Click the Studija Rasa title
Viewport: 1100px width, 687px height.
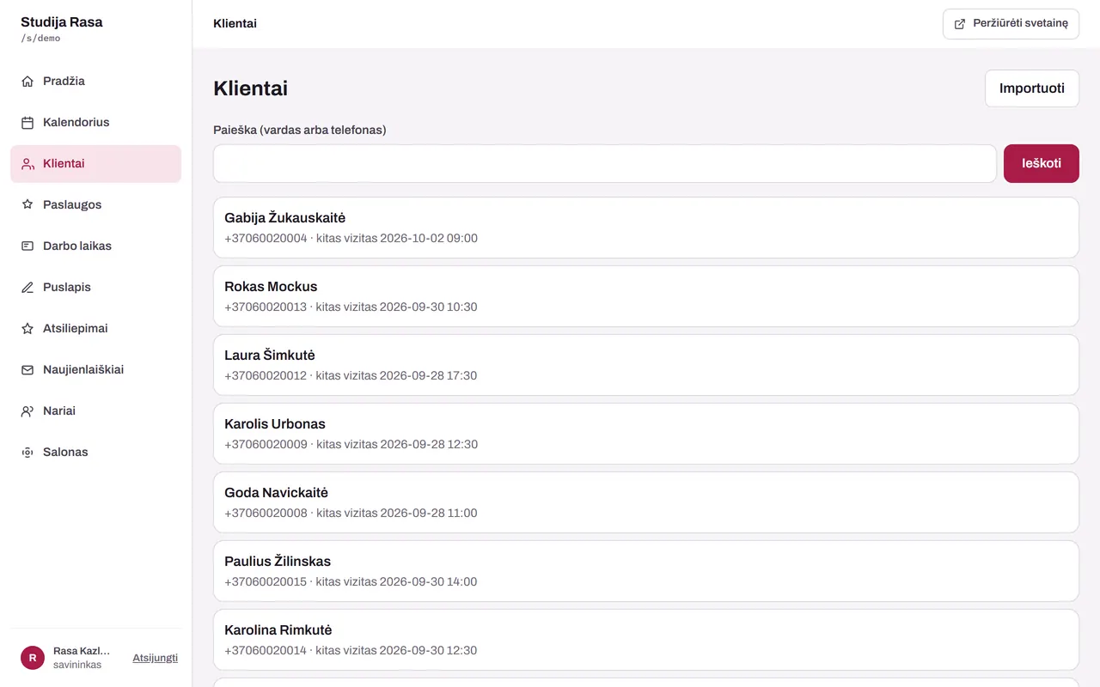tap(62, 22)
